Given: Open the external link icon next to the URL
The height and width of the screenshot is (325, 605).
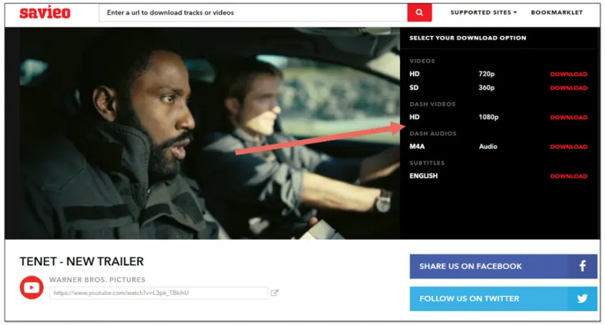Looking at the screenshot, I should pos(274,293).
